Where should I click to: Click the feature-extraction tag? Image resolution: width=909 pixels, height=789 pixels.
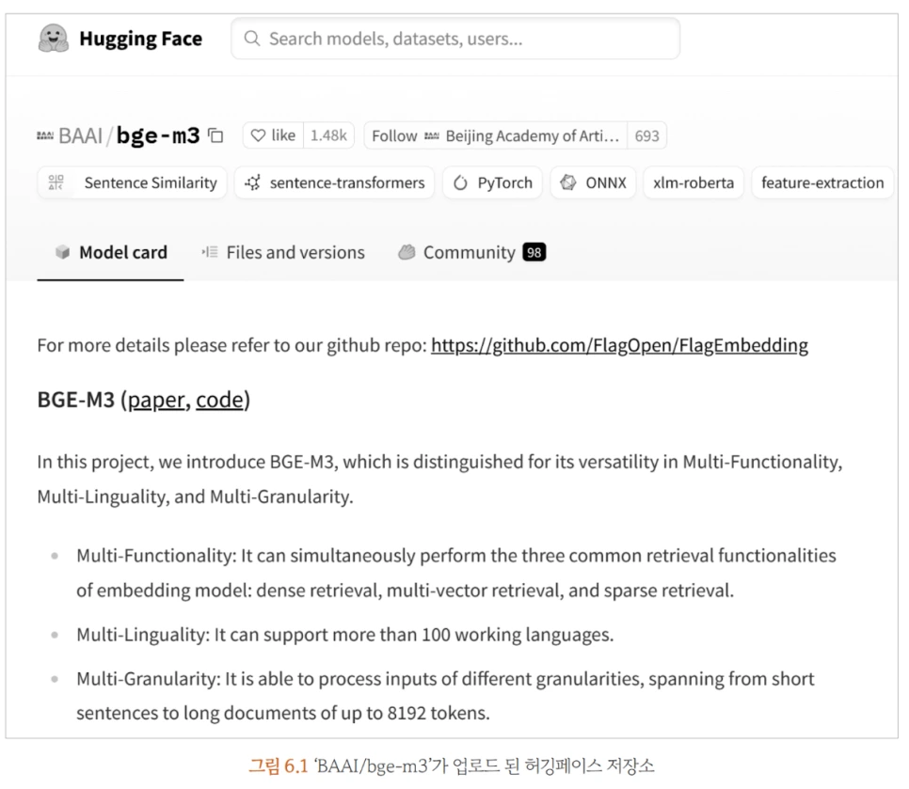[822, 182]
